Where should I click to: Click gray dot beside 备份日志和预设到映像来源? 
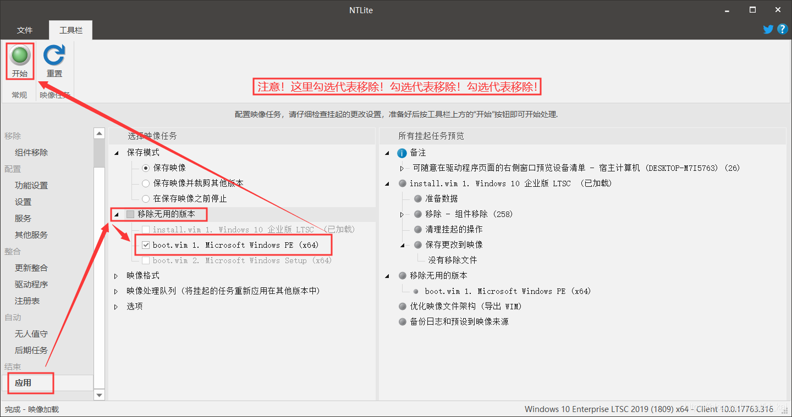(403, 322)
